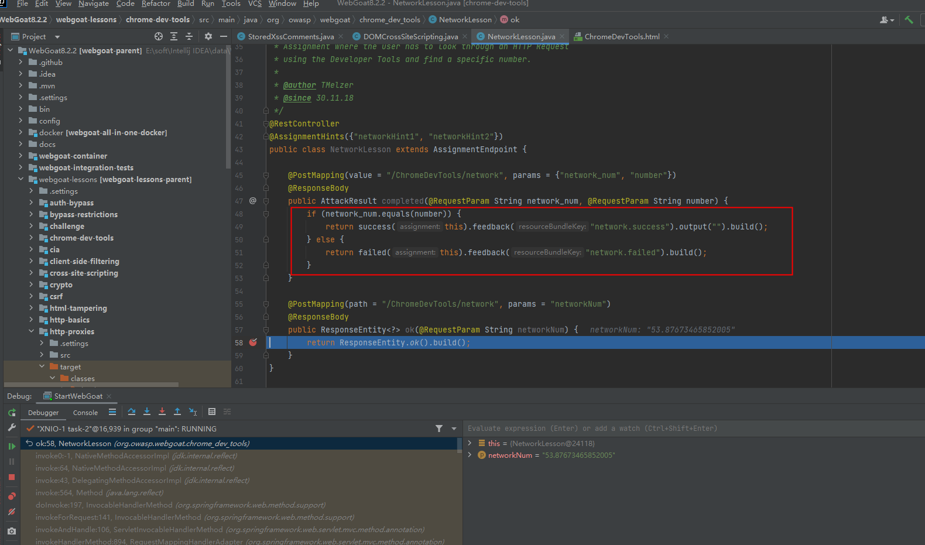Open the user account icon at top right
This screenshot has width=925, height=545.
pyautogui.click(x=886, y=19)
